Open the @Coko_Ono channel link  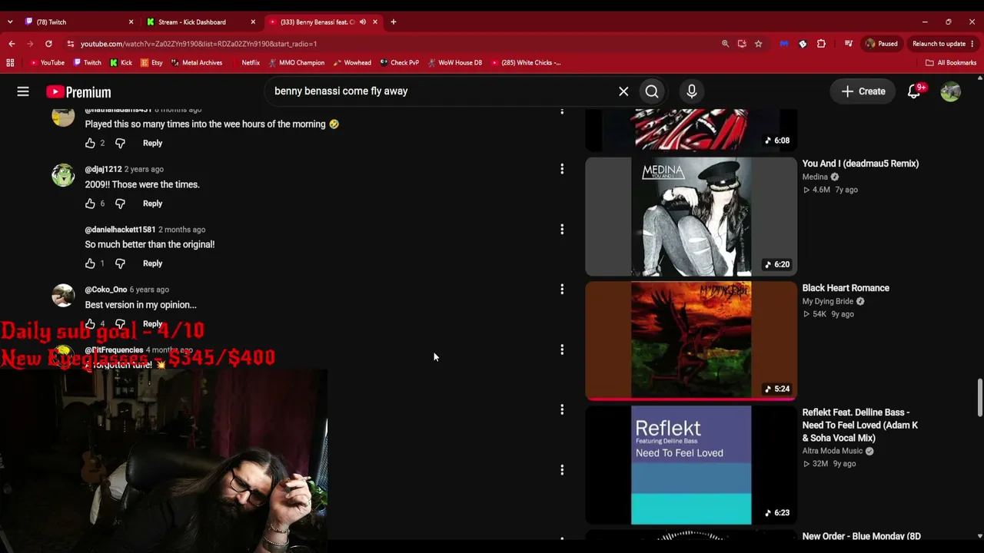click(x=105, y=290)
